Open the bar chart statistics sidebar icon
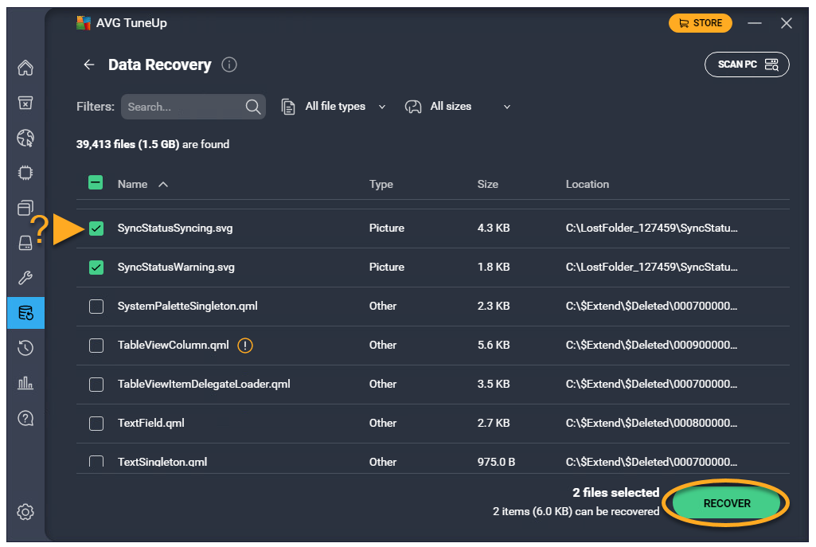 [x=25, y=383]
